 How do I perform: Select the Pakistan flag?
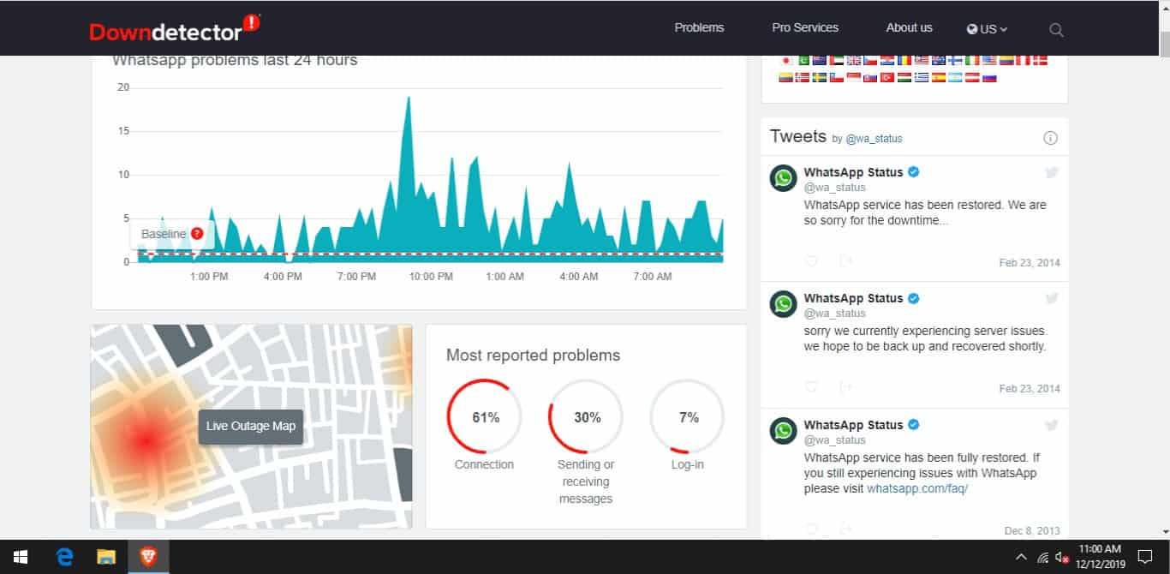(804, 60)
